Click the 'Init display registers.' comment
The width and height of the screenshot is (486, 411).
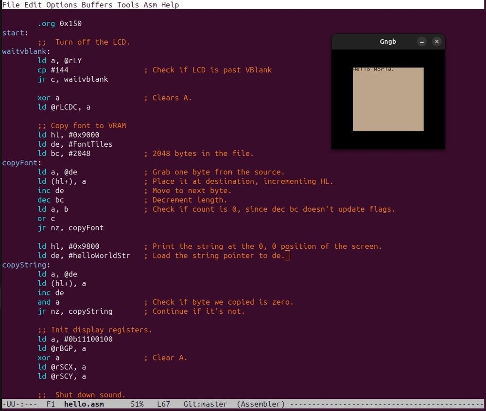tap(95, 330)
